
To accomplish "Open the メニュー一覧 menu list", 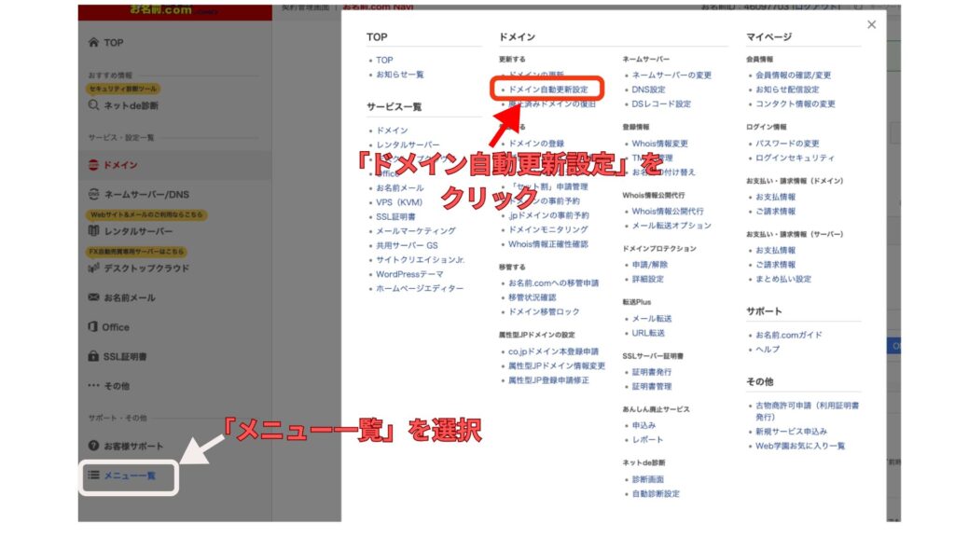I will click(129, 475).
